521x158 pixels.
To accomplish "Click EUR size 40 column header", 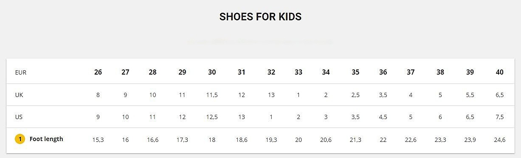I will coord(500,72).
